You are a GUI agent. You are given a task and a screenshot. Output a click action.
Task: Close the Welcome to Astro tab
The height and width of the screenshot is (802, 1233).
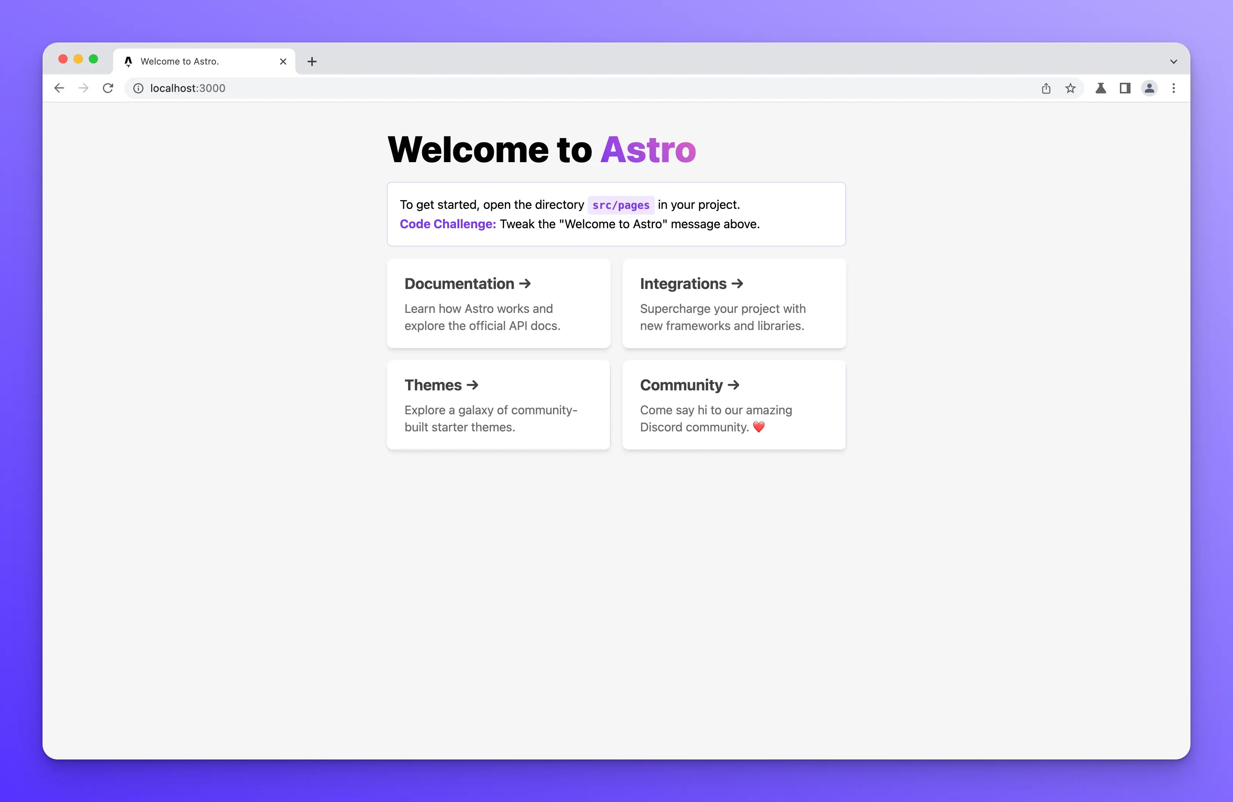click(x=283, y=61)
